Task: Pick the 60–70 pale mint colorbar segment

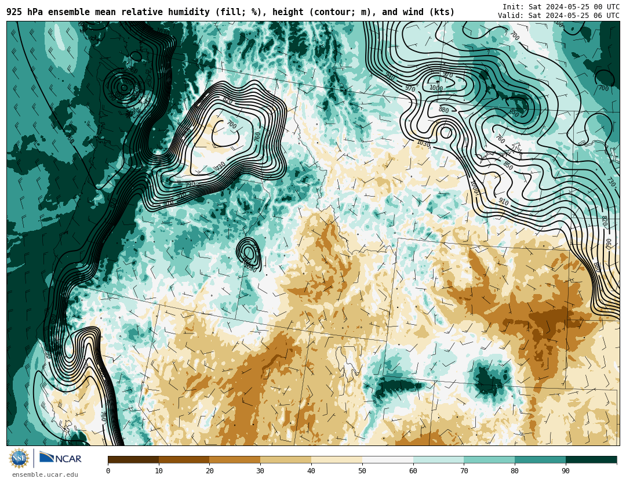Action: tap(438, 460)
